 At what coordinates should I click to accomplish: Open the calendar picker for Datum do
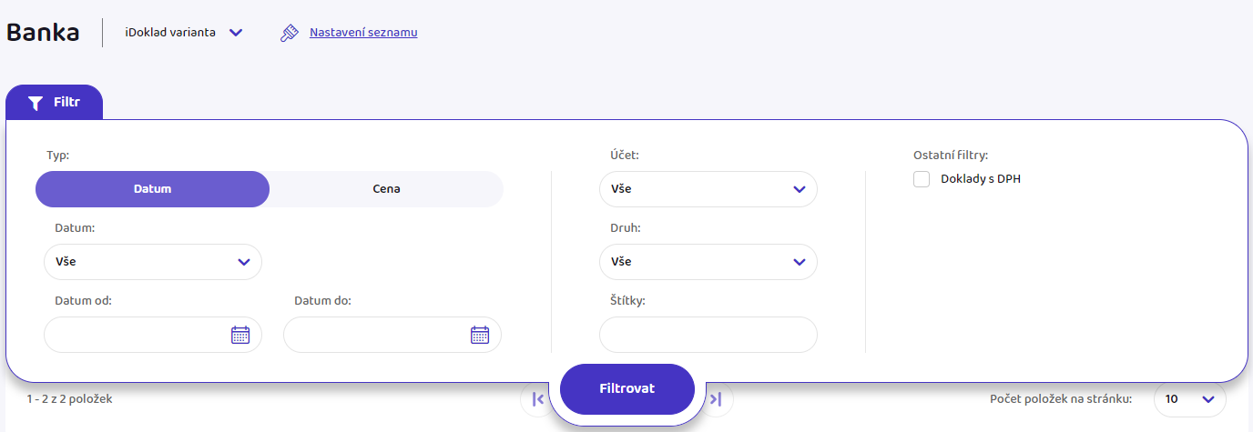(x=480, y=335)
